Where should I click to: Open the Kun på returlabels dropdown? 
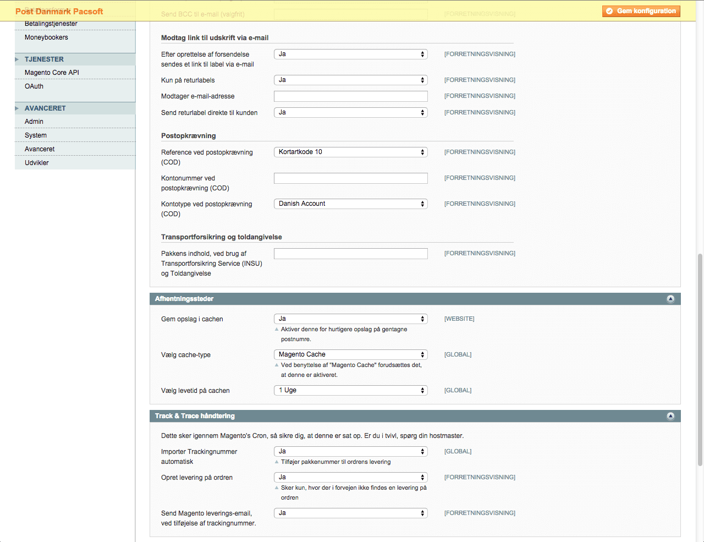pyautogui.click(x=350, y=80)
